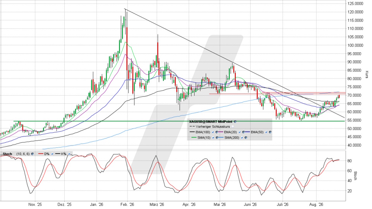Untick the EMA(100) visibility checkmark
Viewport: 372px width, 209px height.
pyautogui.click(x=213, y=132)
